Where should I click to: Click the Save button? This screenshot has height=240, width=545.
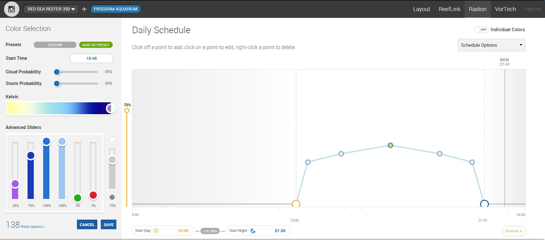(x=108, y=225)
